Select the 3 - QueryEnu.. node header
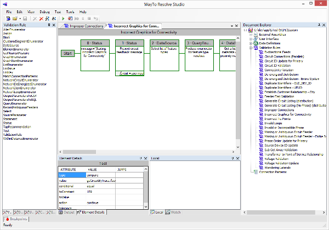 (x=199, y=43)
